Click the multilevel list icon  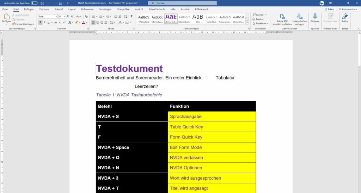coord(107,16)
